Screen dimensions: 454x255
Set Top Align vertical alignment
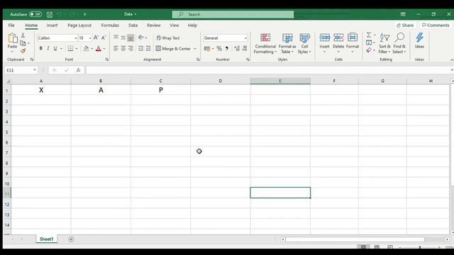tap(116, 38)
